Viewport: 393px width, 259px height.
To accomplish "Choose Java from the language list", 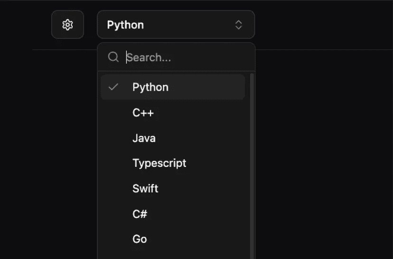I will pos(144,139).
